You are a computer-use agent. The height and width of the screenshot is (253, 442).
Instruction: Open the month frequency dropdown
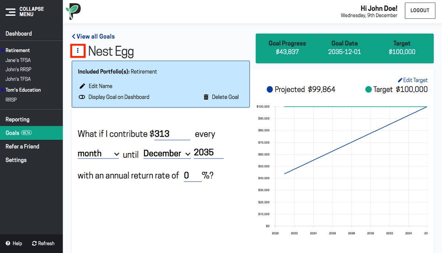click(x=98, y=153)
